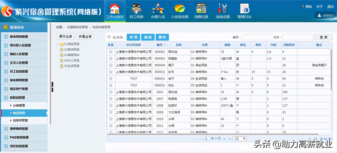Click the 分公司名称 column header
This screenshot has height=153, width=337.
(133, 45)
